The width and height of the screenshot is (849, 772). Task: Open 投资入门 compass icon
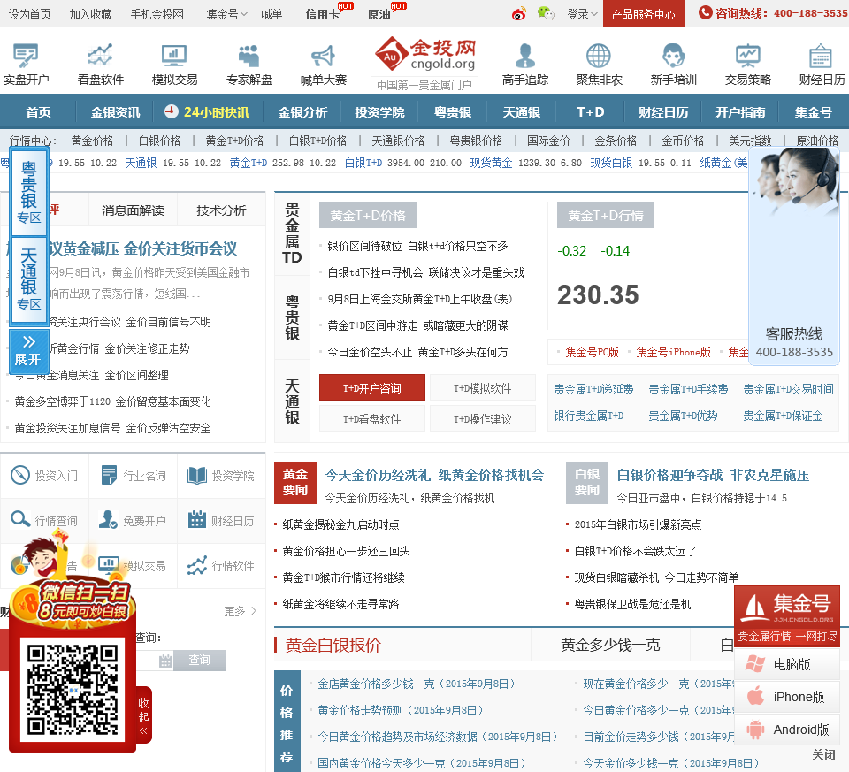20,476
